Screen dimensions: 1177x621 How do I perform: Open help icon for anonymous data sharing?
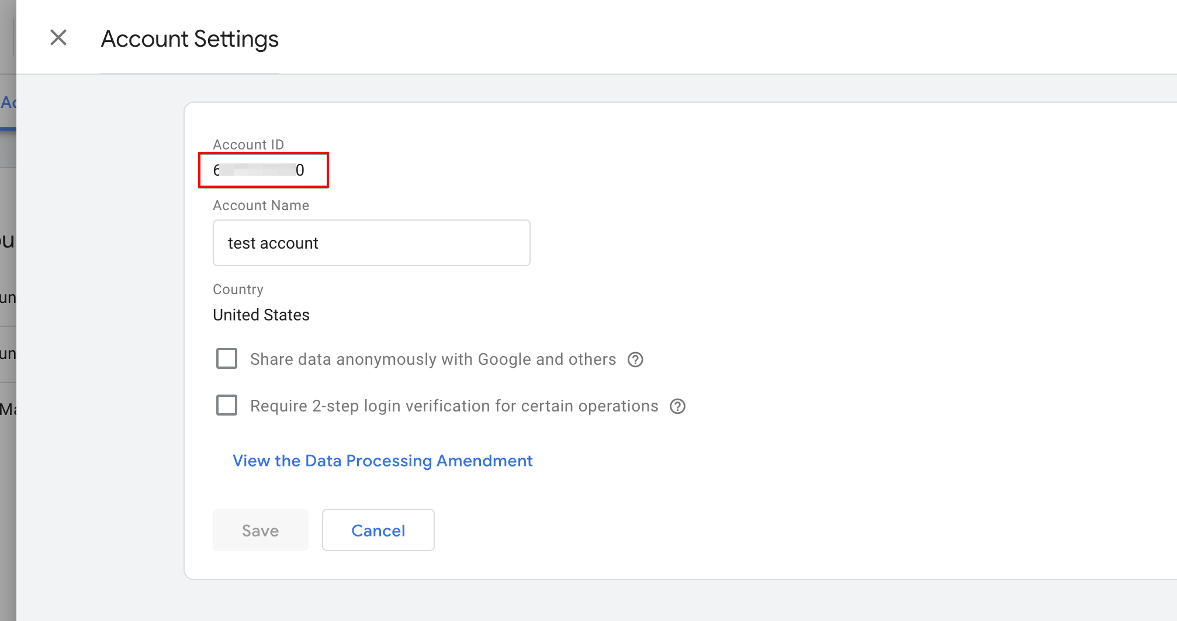(635, 360)
